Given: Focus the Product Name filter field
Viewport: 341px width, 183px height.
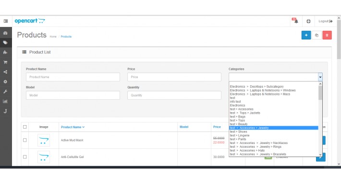Looking at the screenshot, I should [x=73, y=77].
